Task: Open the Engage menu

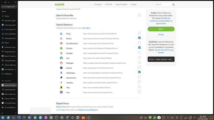Action: pyautogui.click(x=134, y=5)
